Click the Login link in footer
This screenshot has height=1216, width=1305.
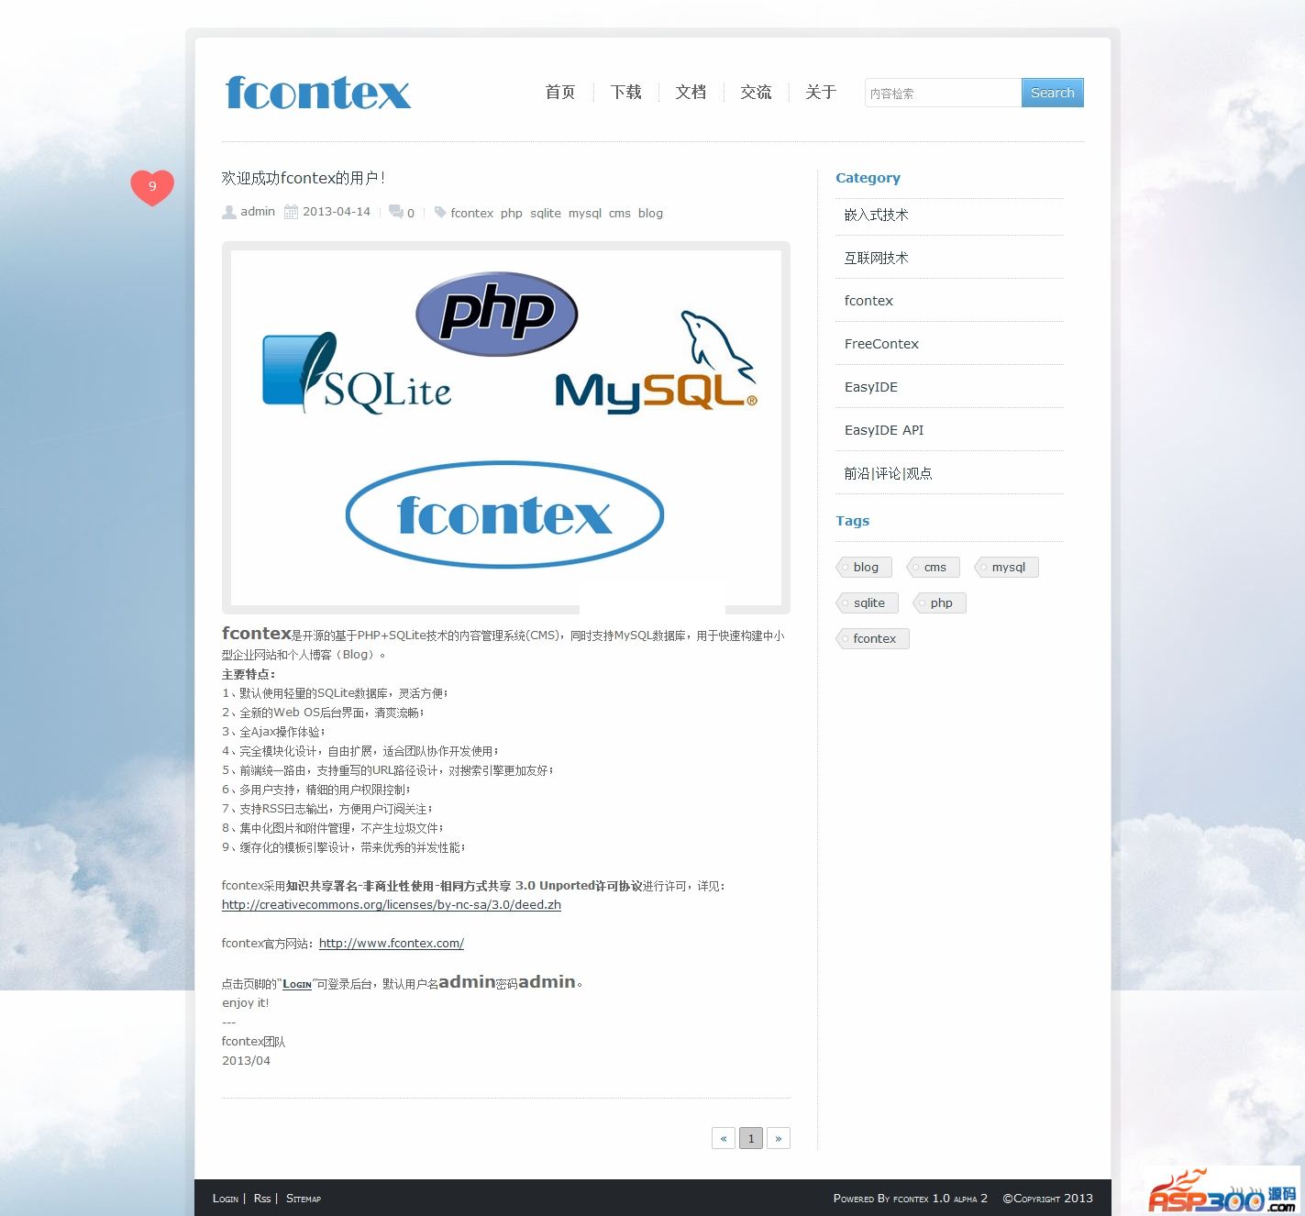pos(226,1199)
